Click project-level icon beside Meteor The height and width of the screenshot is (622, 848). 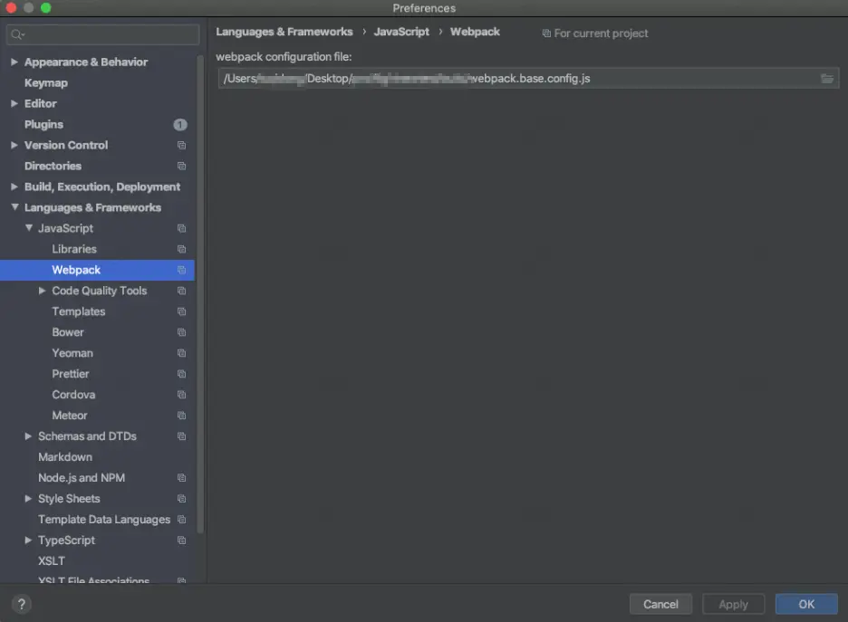point(182,416)
